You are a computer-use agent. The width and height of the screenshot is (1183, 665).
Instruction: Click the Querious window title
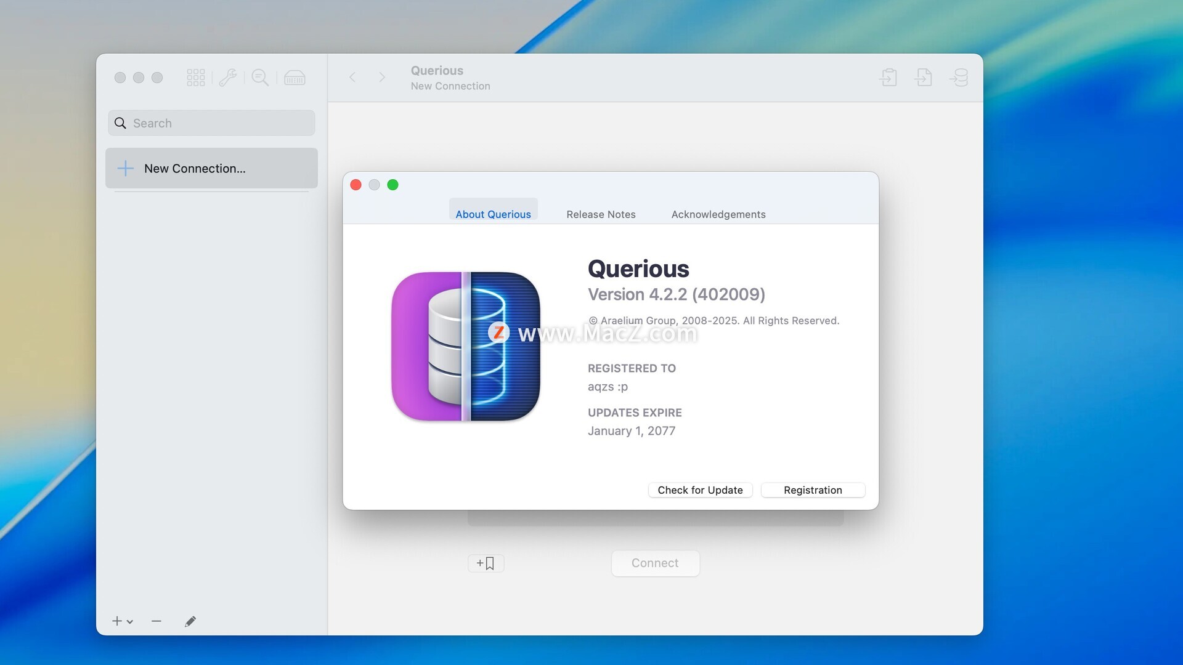(437, 71)
